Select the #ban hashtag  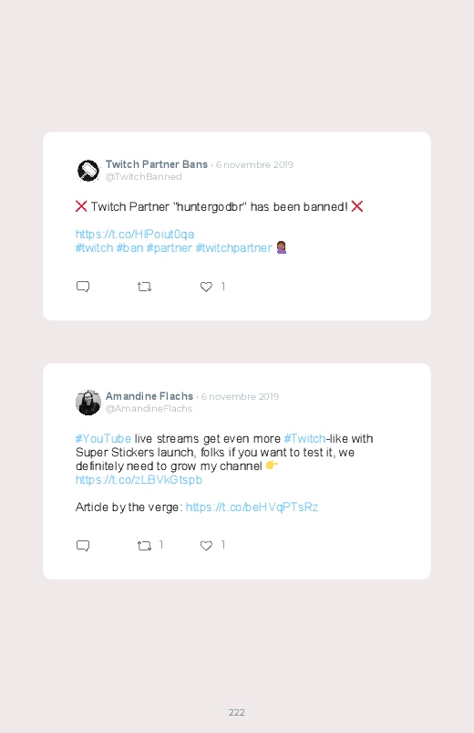click(x=129, y=247)
